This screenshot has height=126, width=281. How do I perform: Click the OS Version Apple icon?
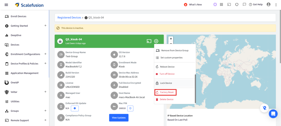114,54
